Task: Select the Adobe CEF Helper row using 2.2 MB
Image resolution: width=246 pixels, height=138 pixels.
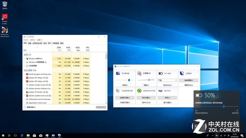Action: (x=57, y=78)
